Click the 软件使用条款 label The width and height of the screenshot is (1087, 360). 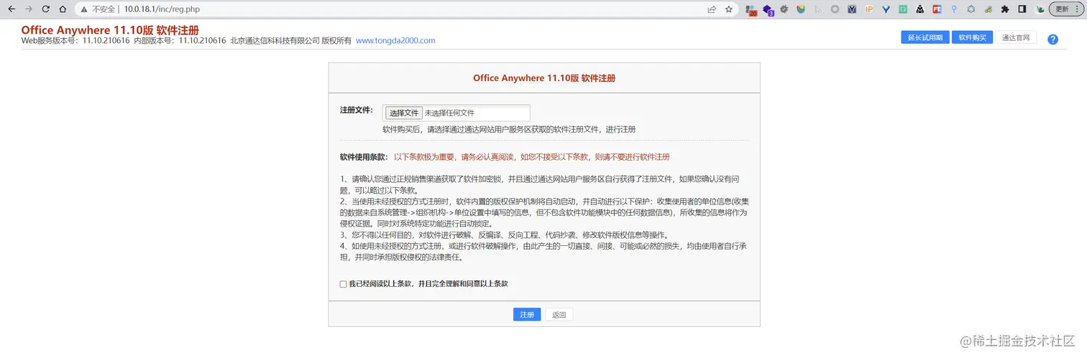pyautogui.click(x=363, y=157)
